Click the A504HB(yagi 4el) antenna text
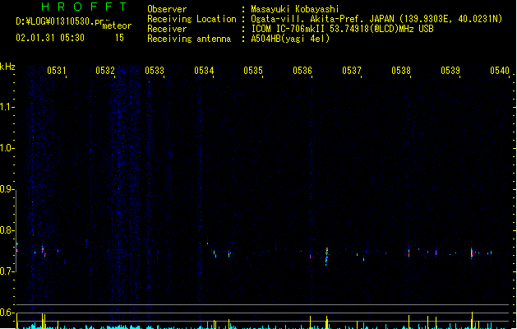The image size is (517, 329). pos(290,39)
